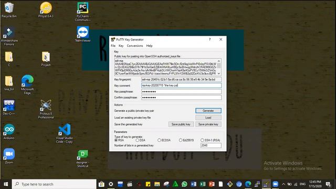Select SSH-1 (RSA) key type
This screenshot has width=336, height=189.
pyautogui.click(x=202, y=140)
